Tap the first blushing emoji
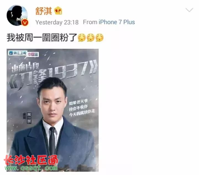The height and width of the screenshot is (175, 199). [x=82, y=38]
